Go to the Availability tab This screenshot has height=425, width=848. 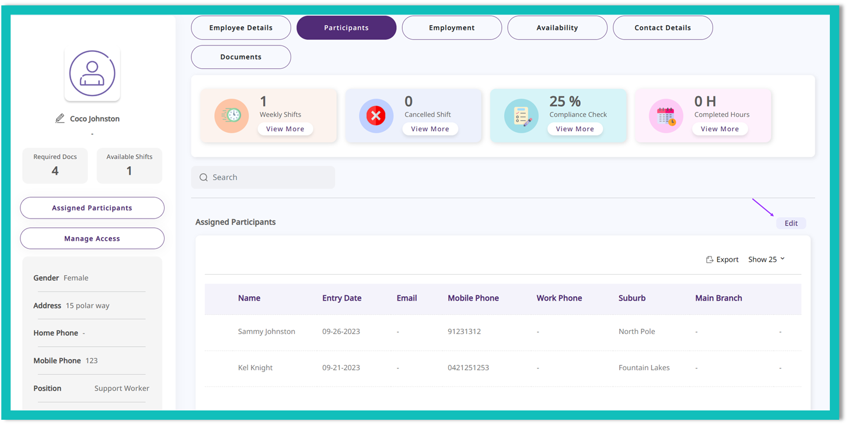[557, 28]
